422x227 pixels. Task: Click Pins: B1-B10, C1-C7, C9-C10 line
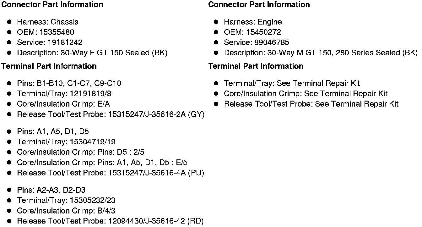69,83
